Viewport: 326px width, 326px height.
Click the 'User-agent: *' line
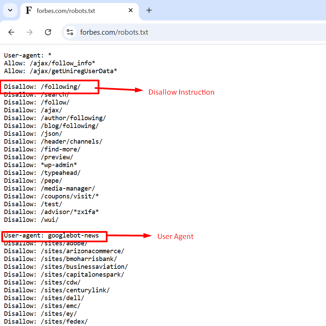tap(28, 55)
